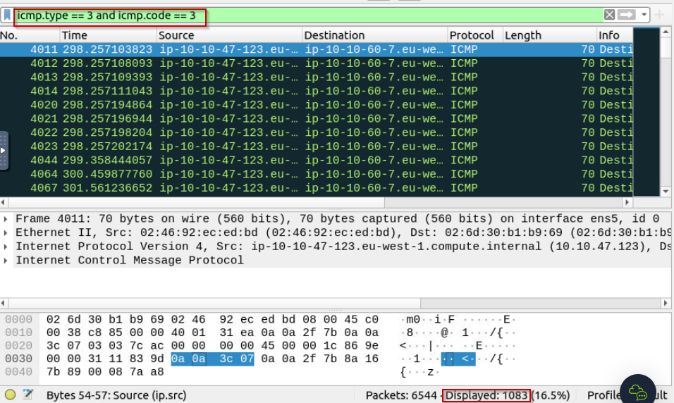Click packet details horizontal scrollbar thumb
Viewport: 674px width, 403px height.
(x=214, y=303)
